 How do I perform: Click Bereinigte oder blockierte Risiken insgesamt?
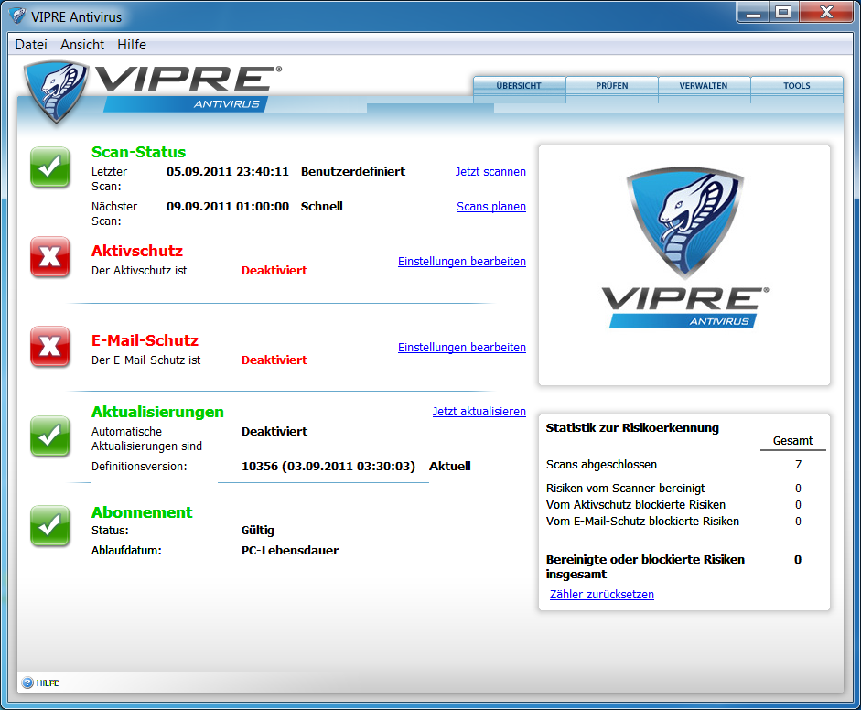pyautogui.click(x=645, y=566)
